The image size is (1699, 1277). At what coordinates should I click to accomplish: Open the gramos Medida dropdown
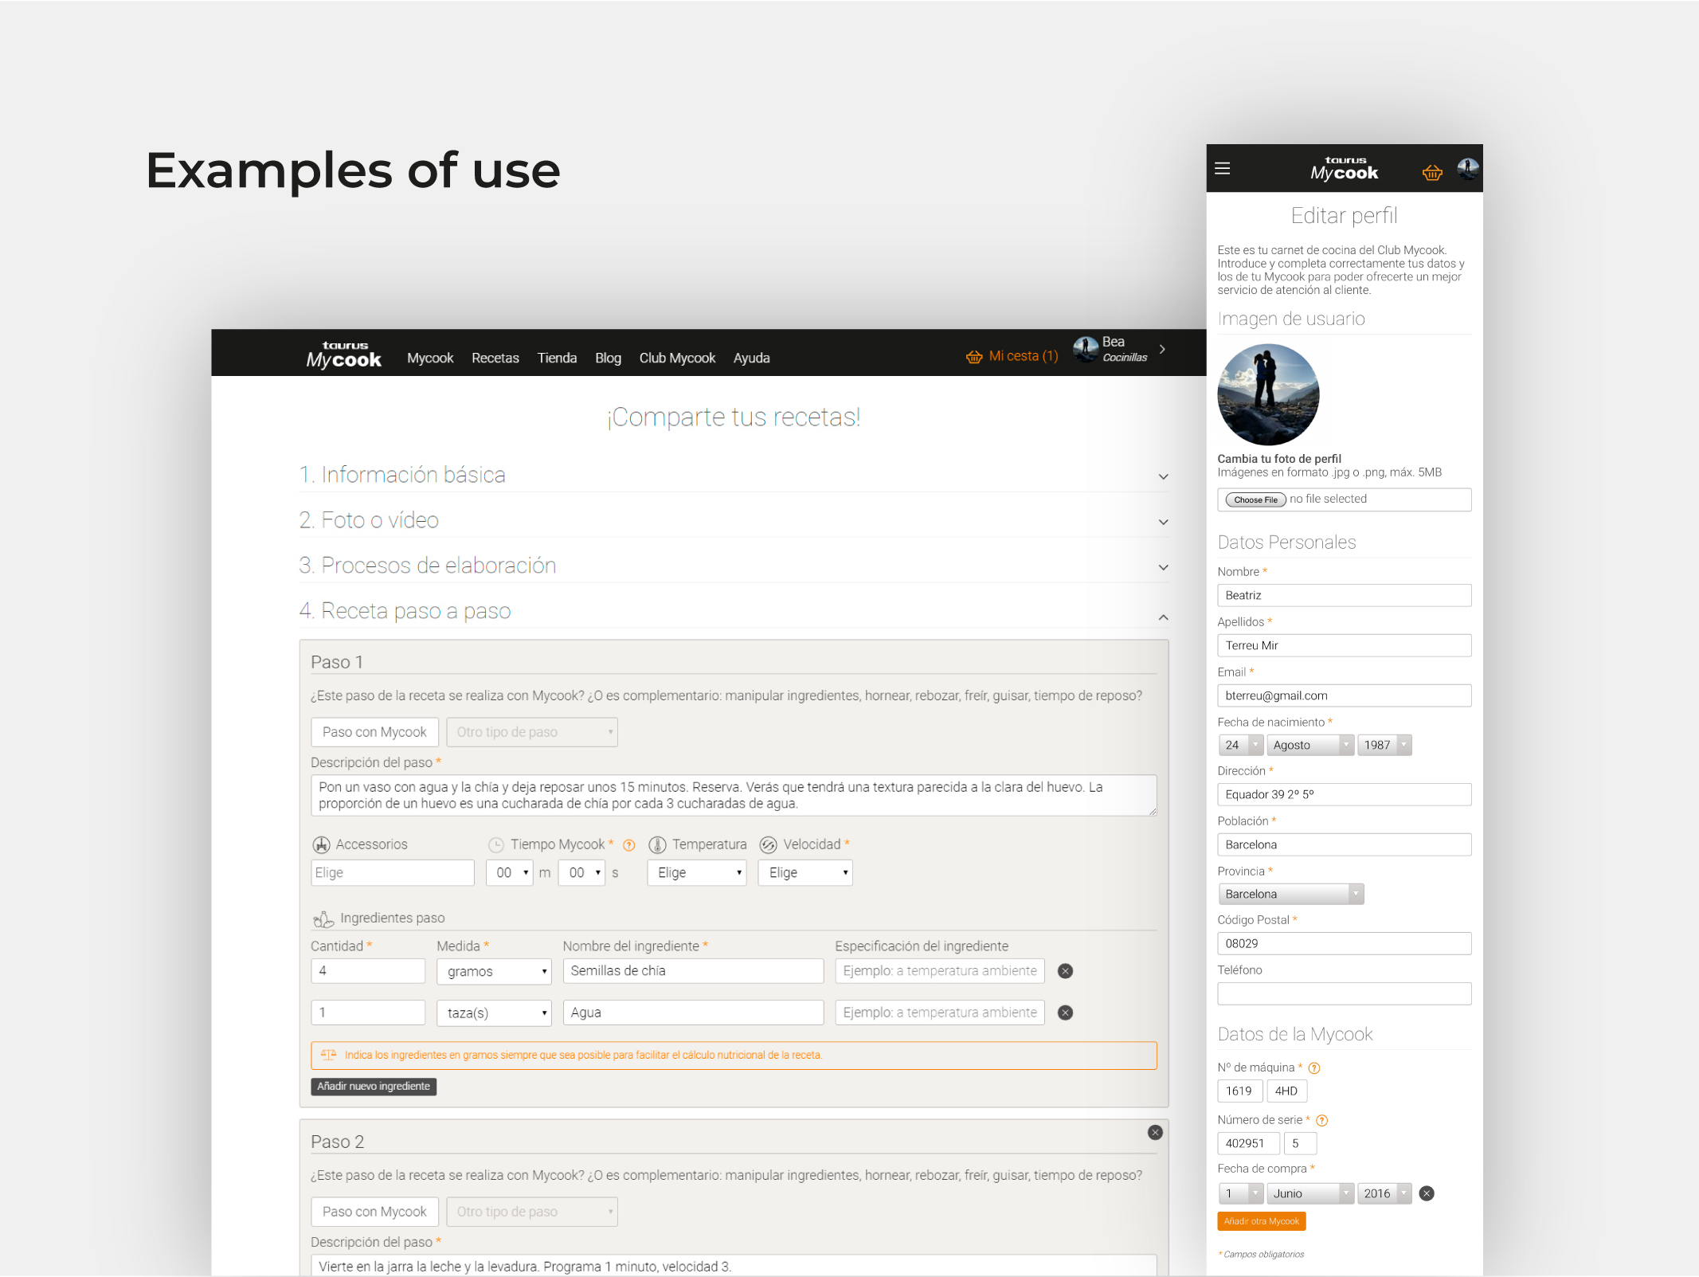click(494, 971)
